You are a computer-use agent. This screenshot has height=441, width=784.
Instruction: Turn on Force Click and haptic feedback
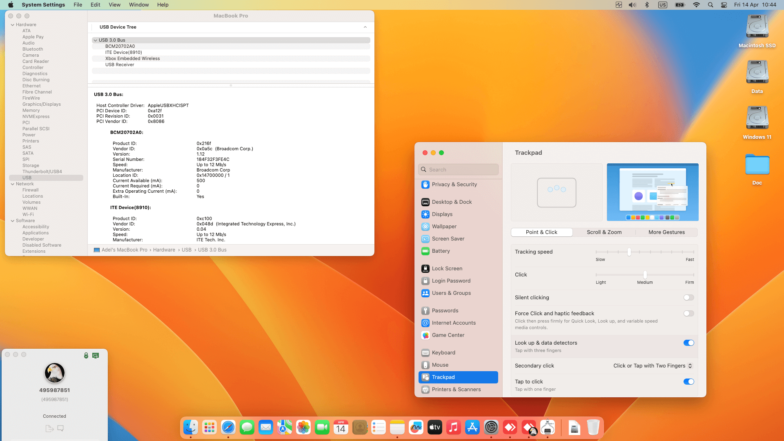[x=688, y=314]
